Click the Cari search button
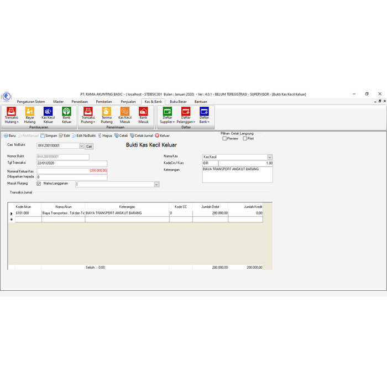The image size is (387, 387). [x=89, y=147]
